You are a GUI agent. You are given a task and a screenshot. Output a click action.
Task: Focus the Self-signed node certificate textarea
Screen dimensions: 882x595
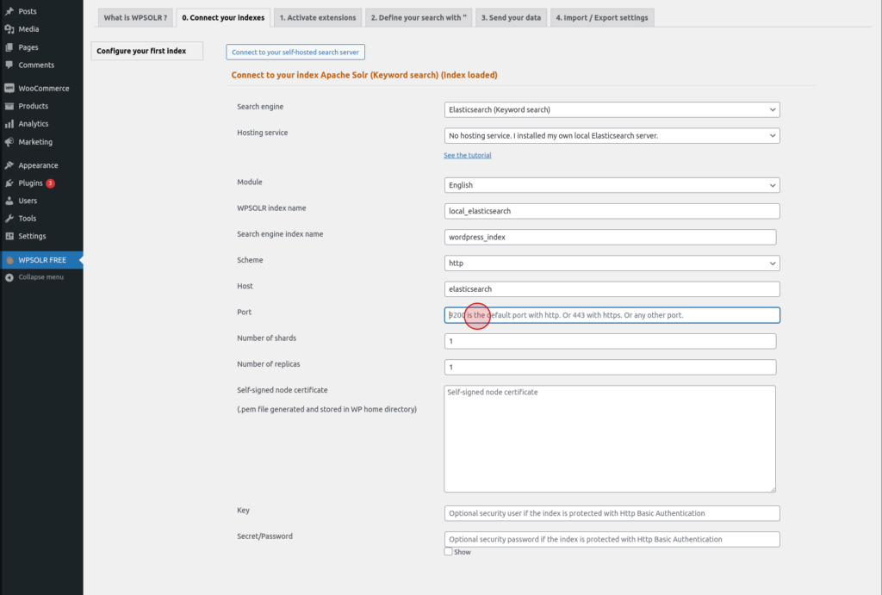(610, 438)
